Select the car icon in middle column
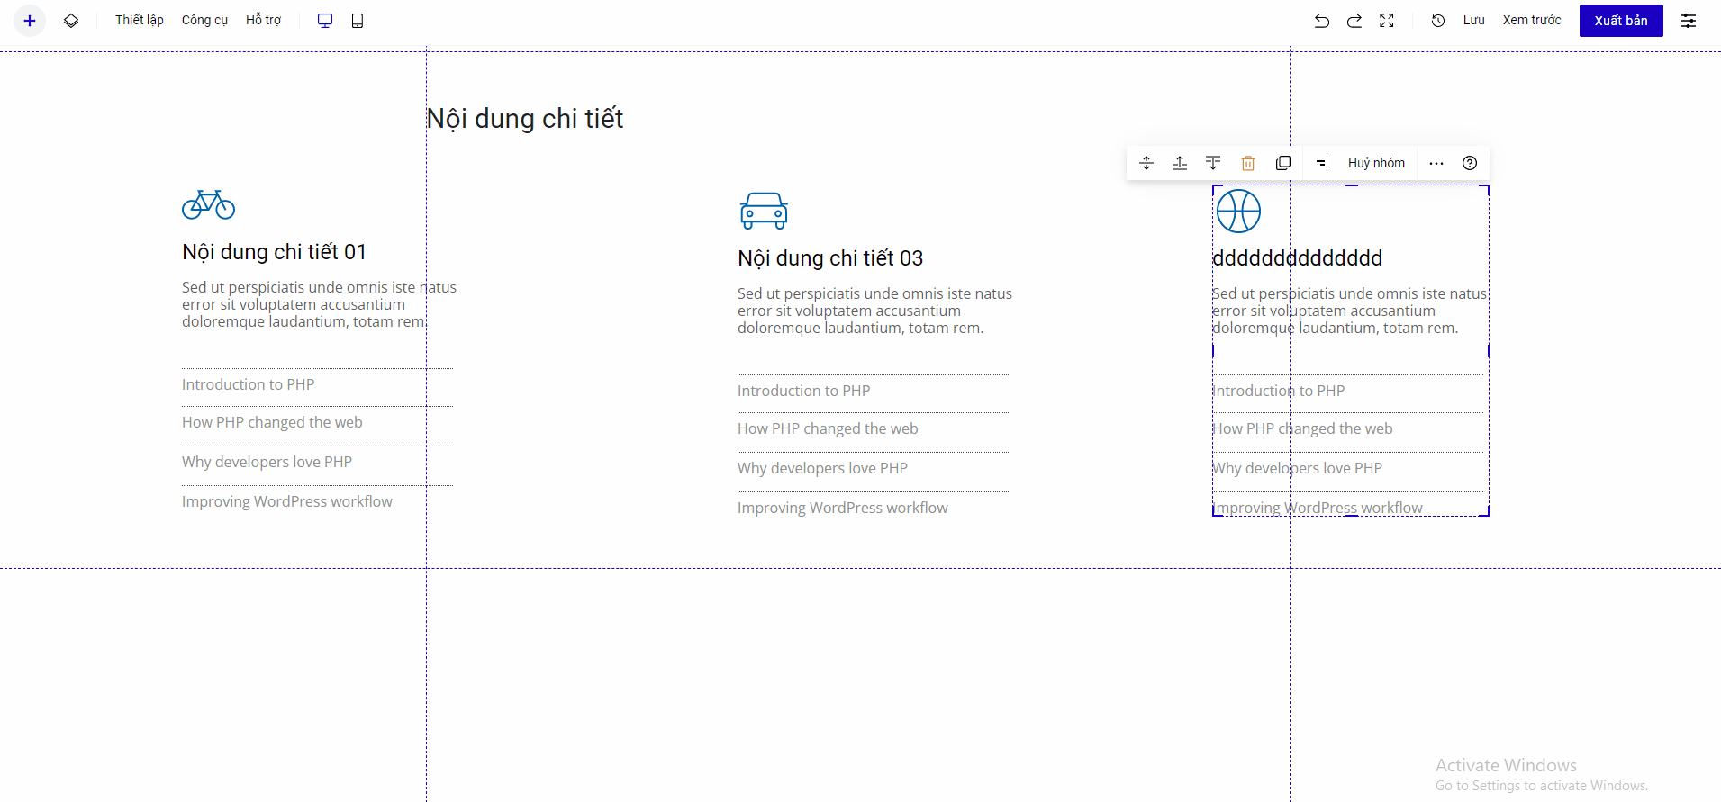The height and width of the screenshot is (802, 1721). [764, 211]
